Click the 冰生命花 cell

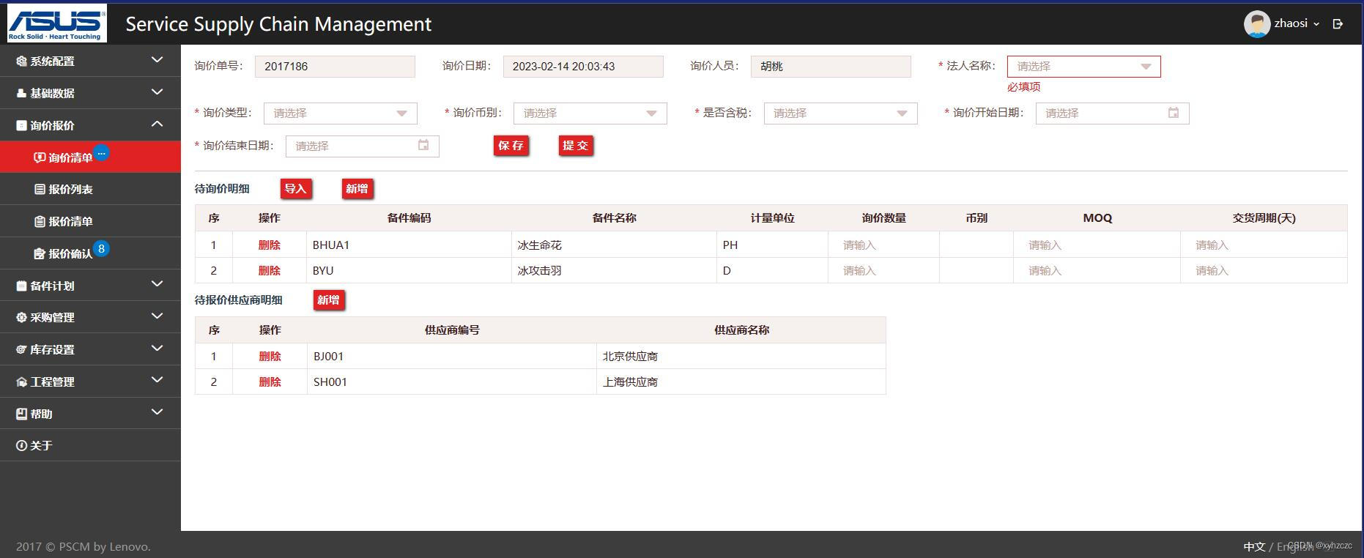614,245
